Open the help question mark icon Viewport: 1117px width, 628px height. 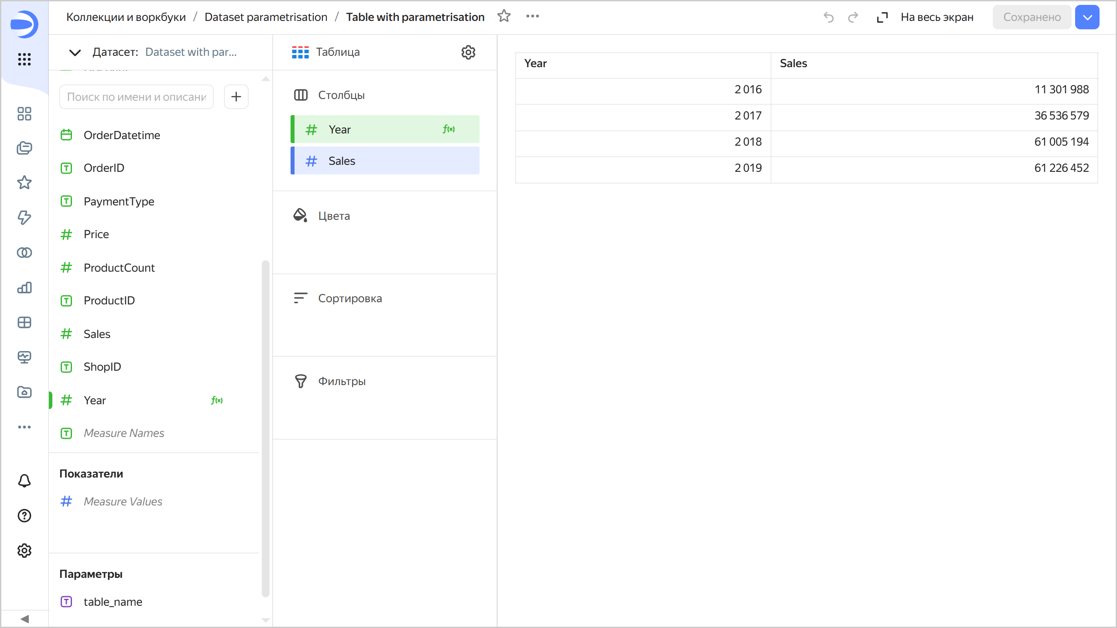[24, 515]
